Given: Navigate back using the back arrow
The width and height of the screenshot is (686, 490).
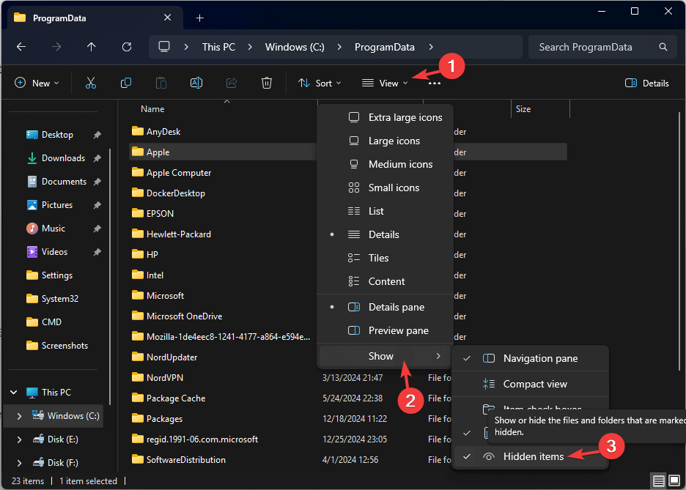Looking at the screenshot, I should click(21, 47).
